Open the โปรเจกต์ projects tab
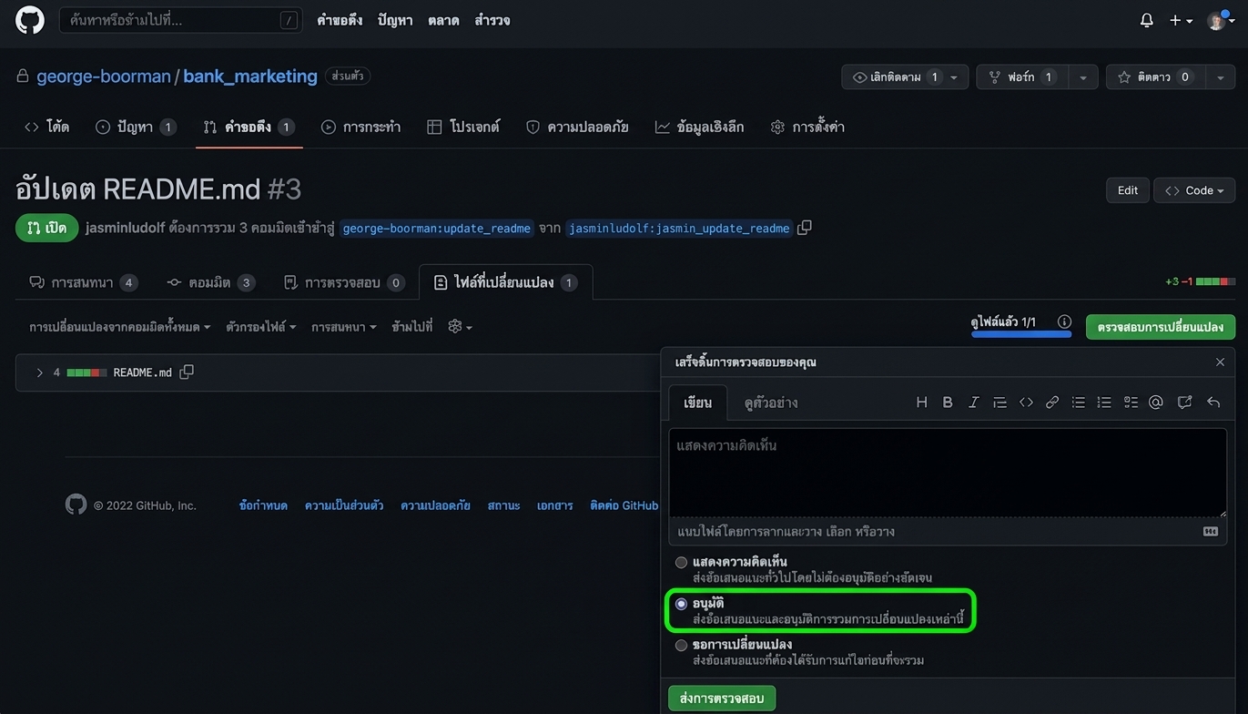 coord(463,127)
